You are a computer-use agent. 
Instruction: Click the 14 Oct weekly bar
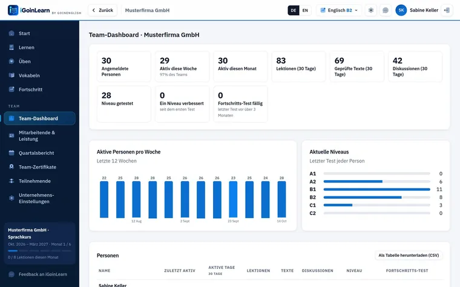coord(281,199)
